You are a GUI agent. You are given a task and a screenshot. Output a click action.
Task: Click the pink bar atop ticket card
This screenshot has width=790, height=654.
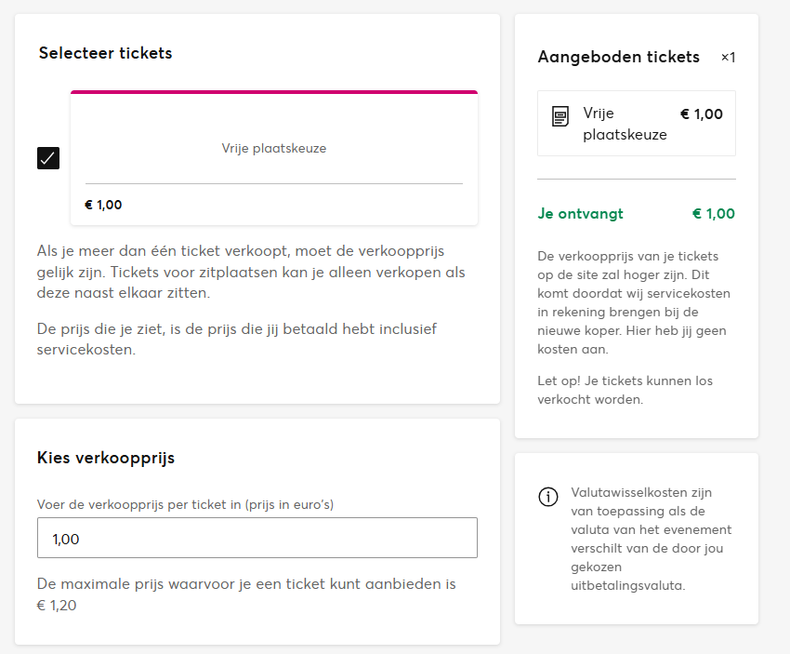(x=274, y=92)
